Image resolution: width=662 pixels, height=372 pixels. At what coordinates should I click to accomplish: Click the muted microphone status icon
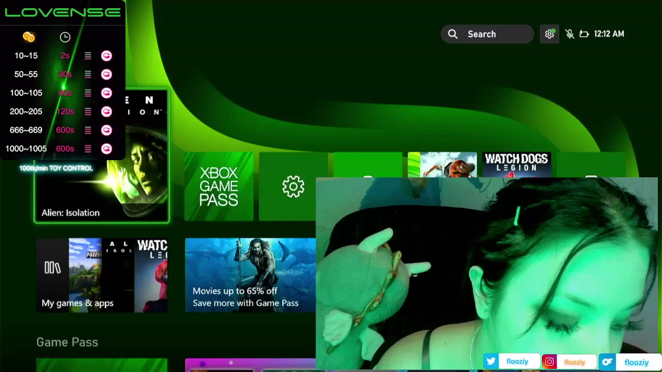[570, 34]
